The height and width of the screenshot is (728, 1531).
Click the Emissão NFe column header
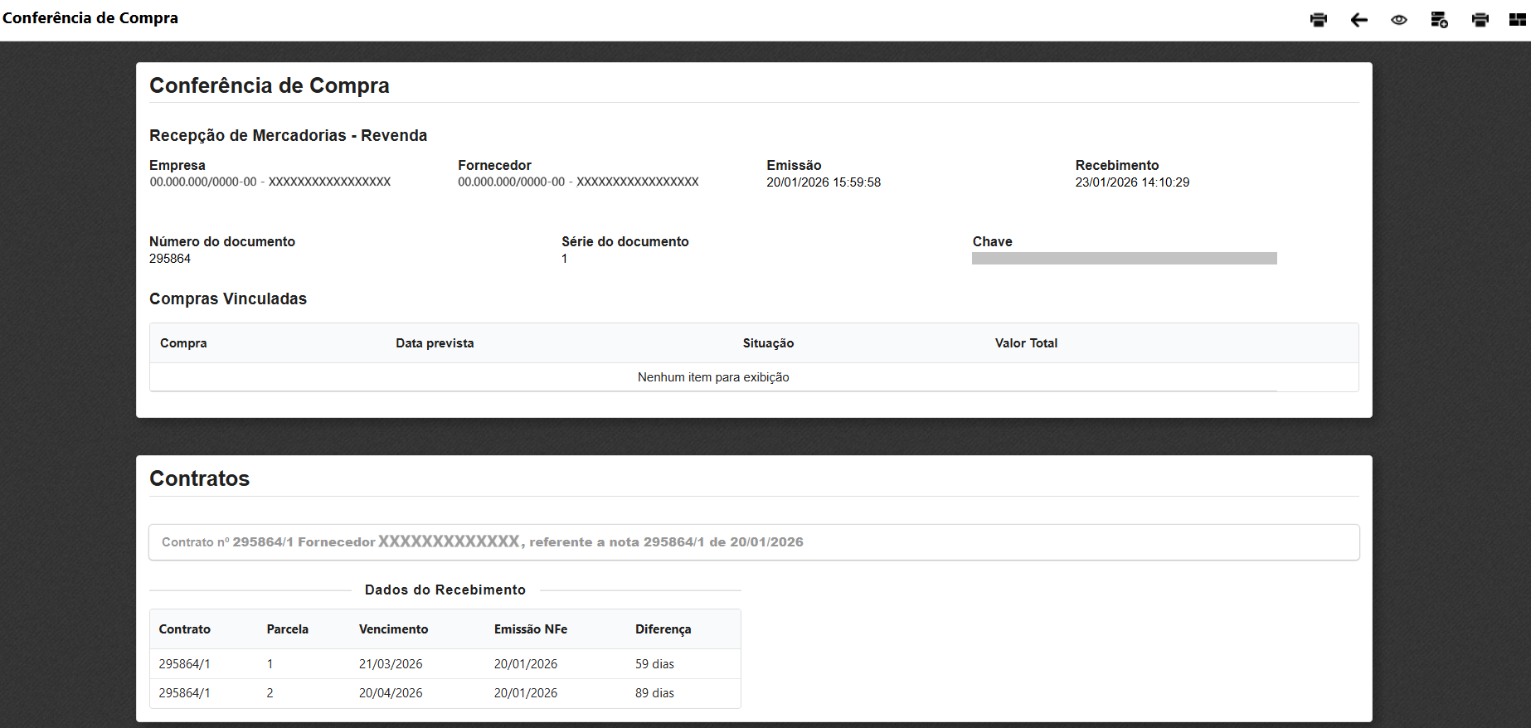click(530, 629)
